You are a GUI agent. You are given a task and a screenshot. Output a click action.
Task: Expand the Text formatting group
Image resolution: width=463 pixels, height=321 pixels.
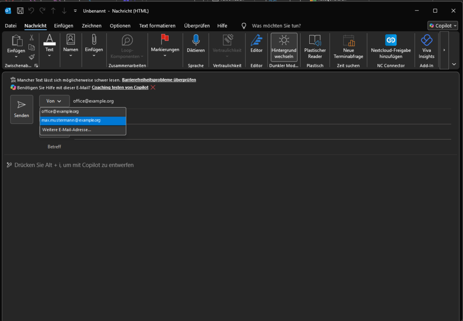49,46
